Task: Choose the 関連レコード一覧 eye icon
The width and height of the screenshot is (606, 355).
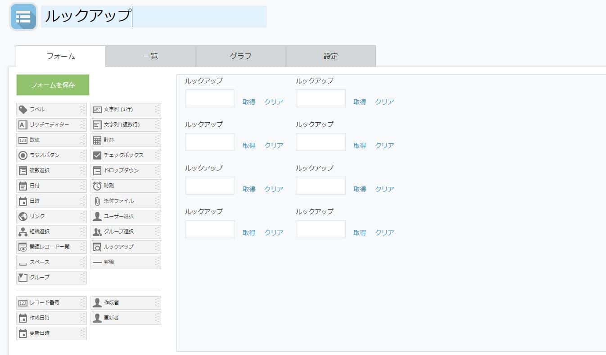Action: click(x=23, y=247)
